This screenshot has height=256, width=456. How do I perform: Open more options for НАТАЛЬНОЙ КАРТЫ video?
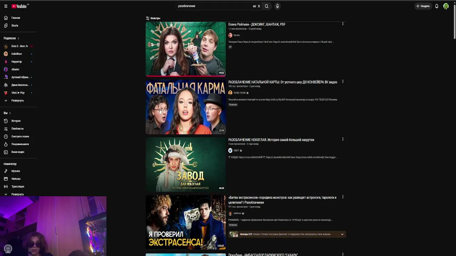click(x=343, y=81)
